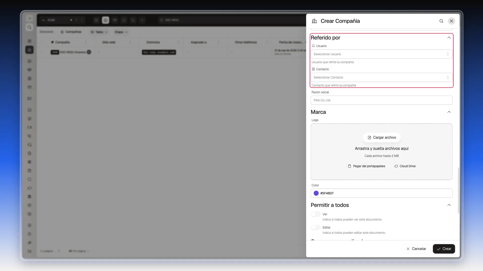Open the Tabla view dropdown in background
Viewport: 483px width, 271px height.
[x=99, y=32]
